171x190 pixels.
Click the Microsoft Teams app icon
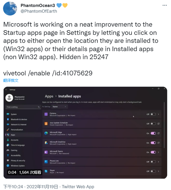click(x=46, y=152)
